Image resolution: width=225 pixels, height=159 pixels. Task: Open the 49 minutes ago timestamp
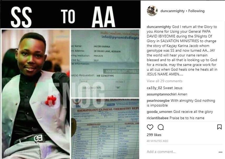pyautogui.click(x=157, y=141)
